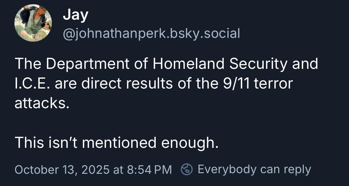Click the word "attacks." in the post
Screen dimensions: 349x186
[x=42, y=103]
